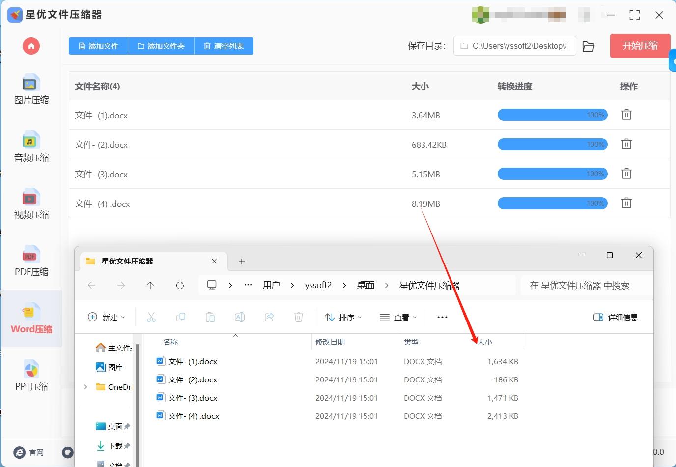Viewport: 676px width, 467px height.
Task: Refresh the file explorer folder view
Action: point(180,285)
